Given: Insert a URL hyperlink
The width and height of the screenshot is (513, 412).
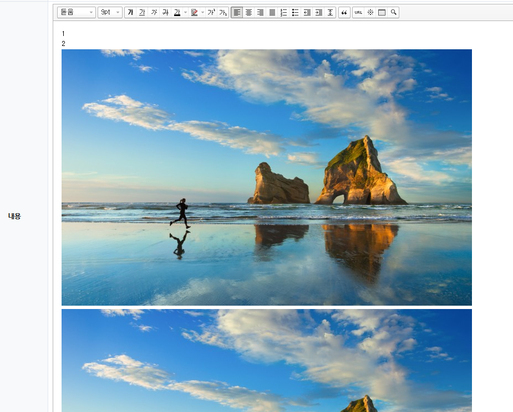Looking at the screenshot, I should coord(359,12).
